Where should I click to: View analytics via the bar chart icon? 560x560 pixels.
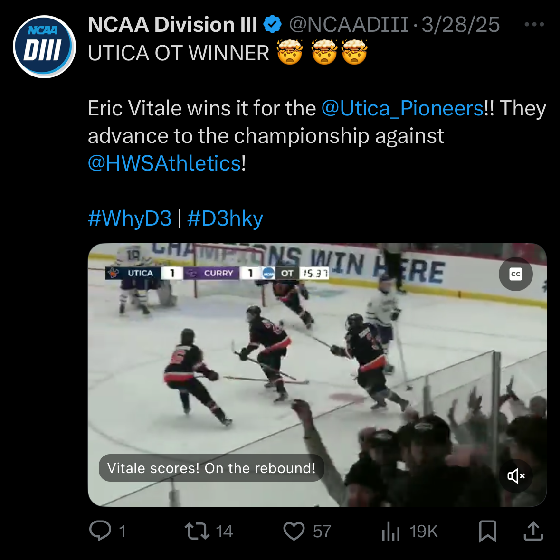coord(391,531)
